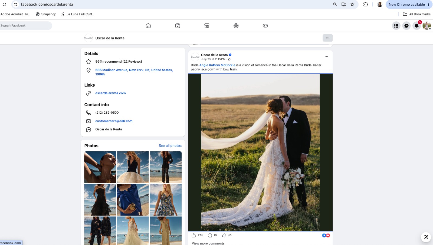Viewport: 433px width, 245px height.
Task: Click New Chrome available update button
Action: click(409, 4)
